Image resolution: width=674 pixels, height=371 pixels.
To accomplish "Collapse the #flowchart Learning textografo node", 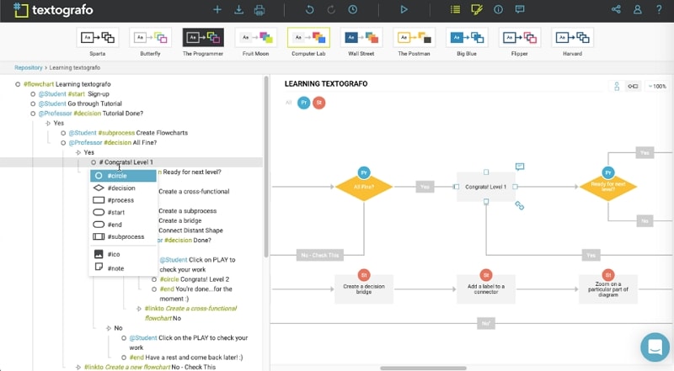I will click(18, 84).
